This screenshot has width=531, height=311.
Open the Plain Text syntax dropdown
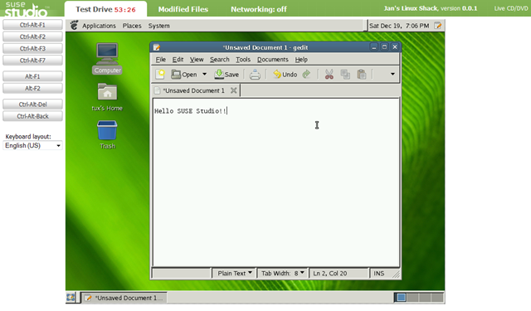[x=235, y=273]
